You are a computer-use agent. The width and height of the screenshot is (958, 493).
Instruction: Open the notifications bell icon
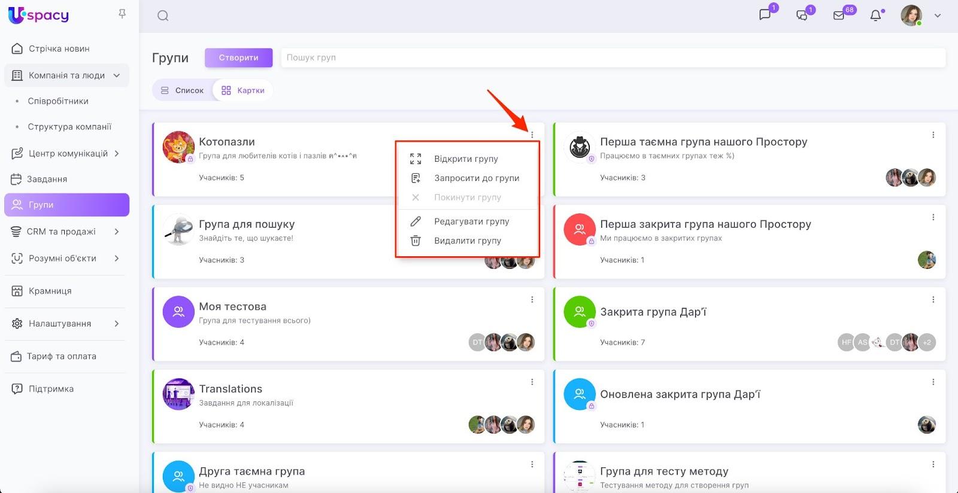[x=875, y=16]
